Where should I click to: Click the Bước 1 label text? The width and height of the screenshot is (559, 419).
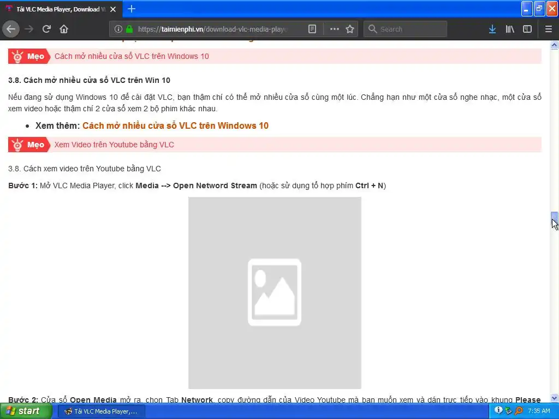pyautogui.click(x=23, y=185)
